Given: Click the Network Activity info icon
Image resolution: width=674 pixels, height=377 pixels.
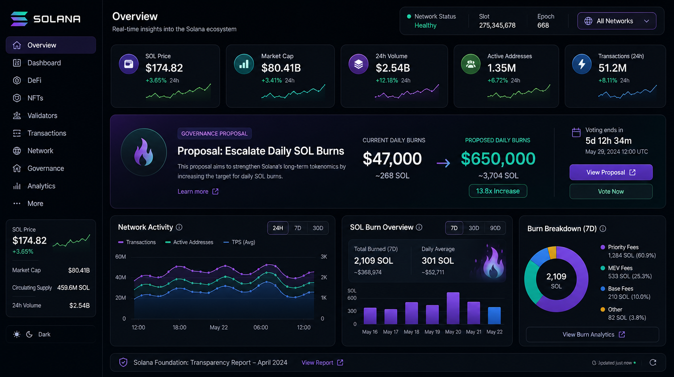Looking at the screenshot, I should [x=179, y=227].
